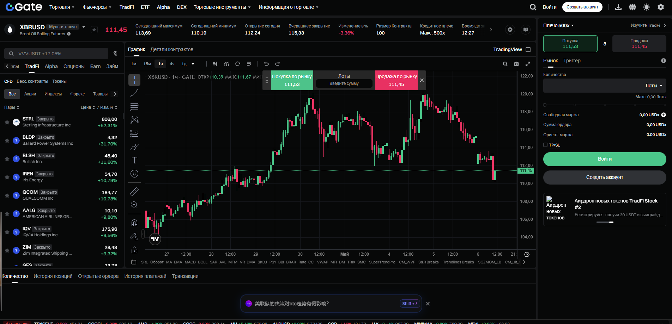Switch light and dark theme
Image resolution: width=672 pixels, height=324 pixels.
(647, 7)
